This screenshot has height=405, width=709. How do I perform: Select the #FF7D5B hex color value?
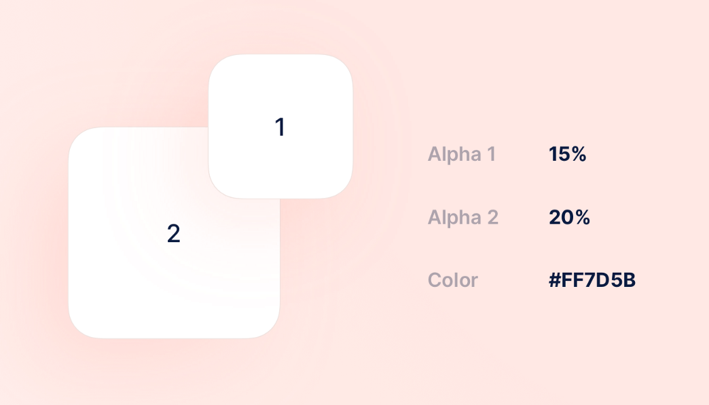[592, 280]
